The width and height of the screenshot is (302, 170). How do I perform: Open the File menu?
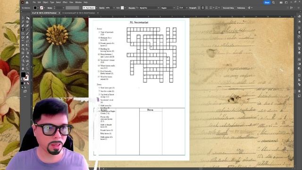coord(34,2)
